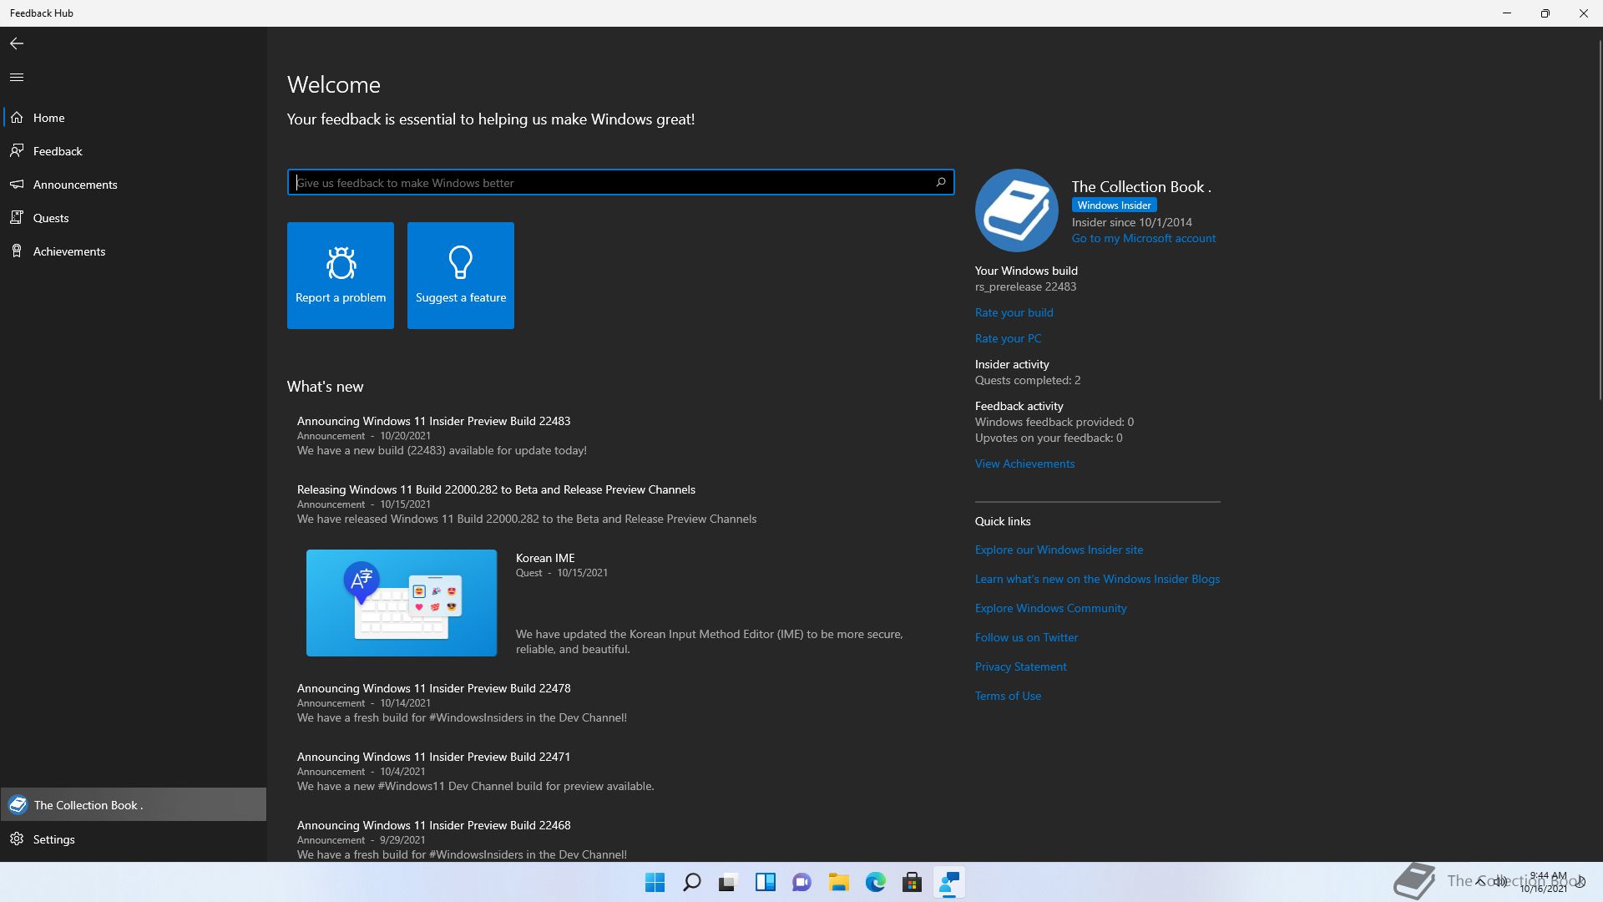Click the Suggest a feature tile

(461, 276)
